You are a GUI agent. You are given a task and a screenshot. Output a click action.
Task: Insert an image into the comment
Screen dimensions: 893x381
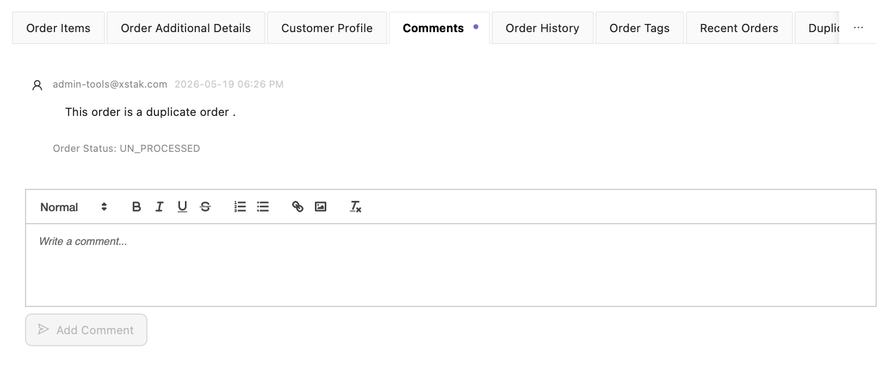320,207
